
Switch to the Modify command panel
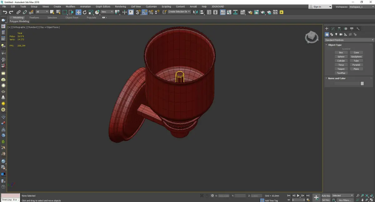pyautogui.click(x=333, y=29)
